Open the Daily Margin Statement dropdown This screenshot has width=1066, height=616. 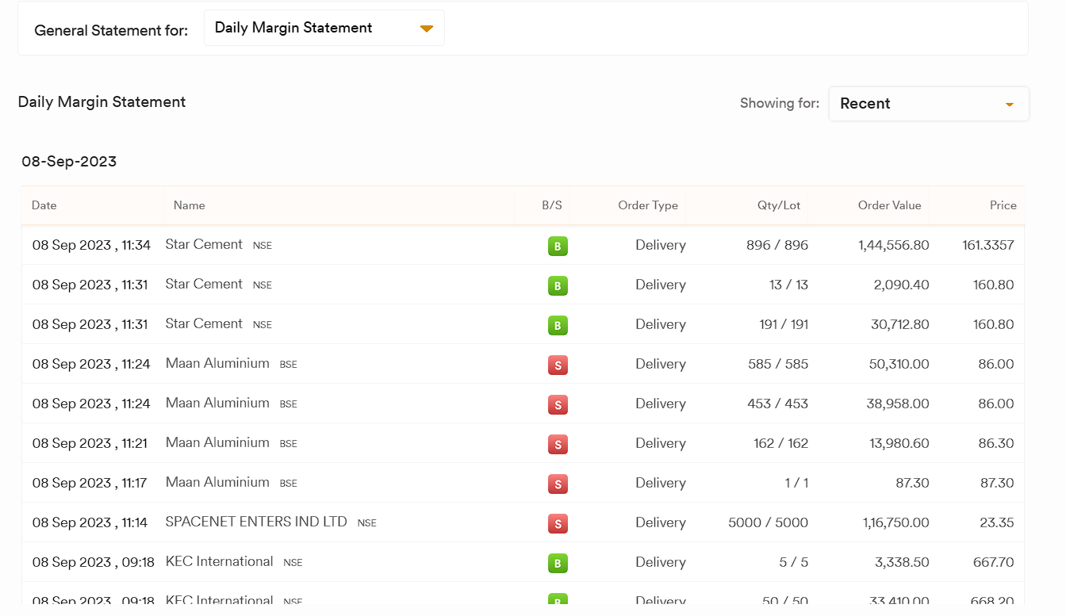pos(324,28)
